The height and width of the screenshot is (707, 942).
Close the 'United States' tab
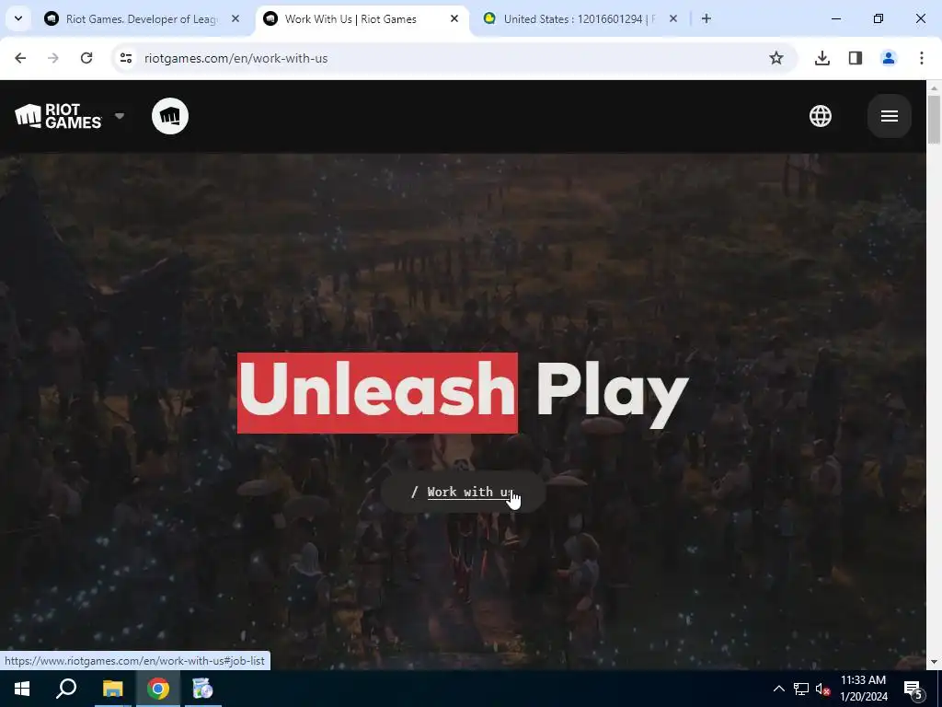[x=672, y=19]
